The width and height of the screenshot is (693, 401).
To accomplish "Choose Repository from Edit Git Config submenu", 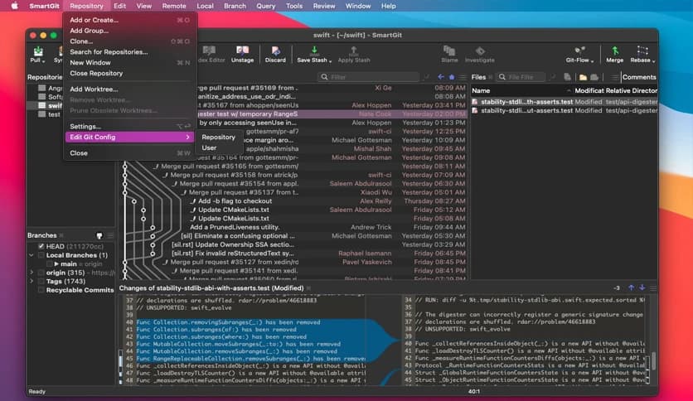I will coord(218,138).
